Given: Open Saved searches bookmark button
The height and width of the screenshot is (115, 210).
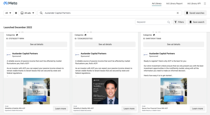Looking at the screenshot, I should tap(195, 13).
